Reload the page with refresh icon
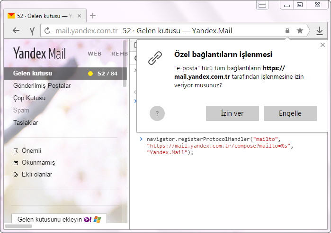This screenshot has height=233, width=331. (47, 31)
